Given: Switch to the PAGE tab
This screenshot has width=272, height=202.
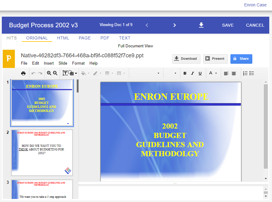Looking at the screenshot, I should click(x=85, y=38).
